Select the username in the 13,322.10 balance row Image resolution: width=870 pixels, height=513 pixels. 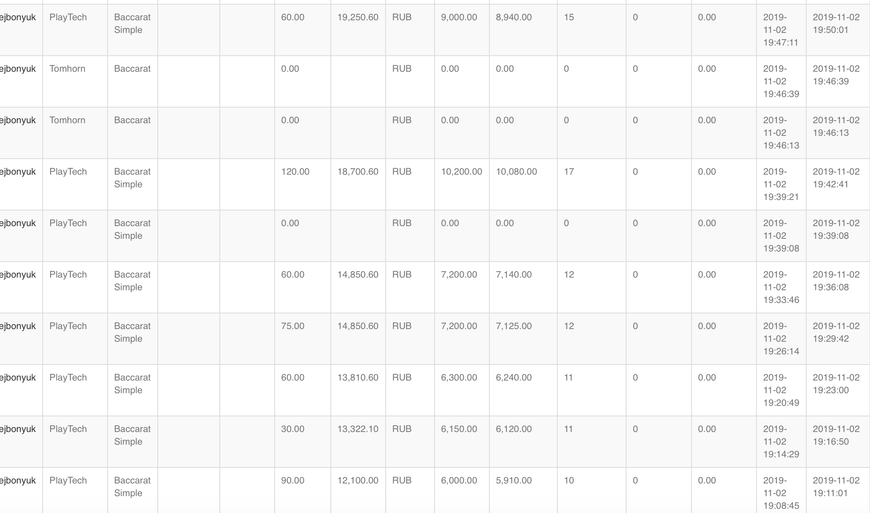(x=18, y=429)
